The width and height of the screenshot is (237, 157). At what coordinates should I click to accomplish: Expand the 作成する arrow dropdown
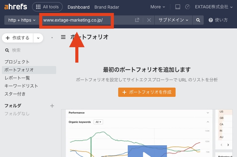[38, 38]
